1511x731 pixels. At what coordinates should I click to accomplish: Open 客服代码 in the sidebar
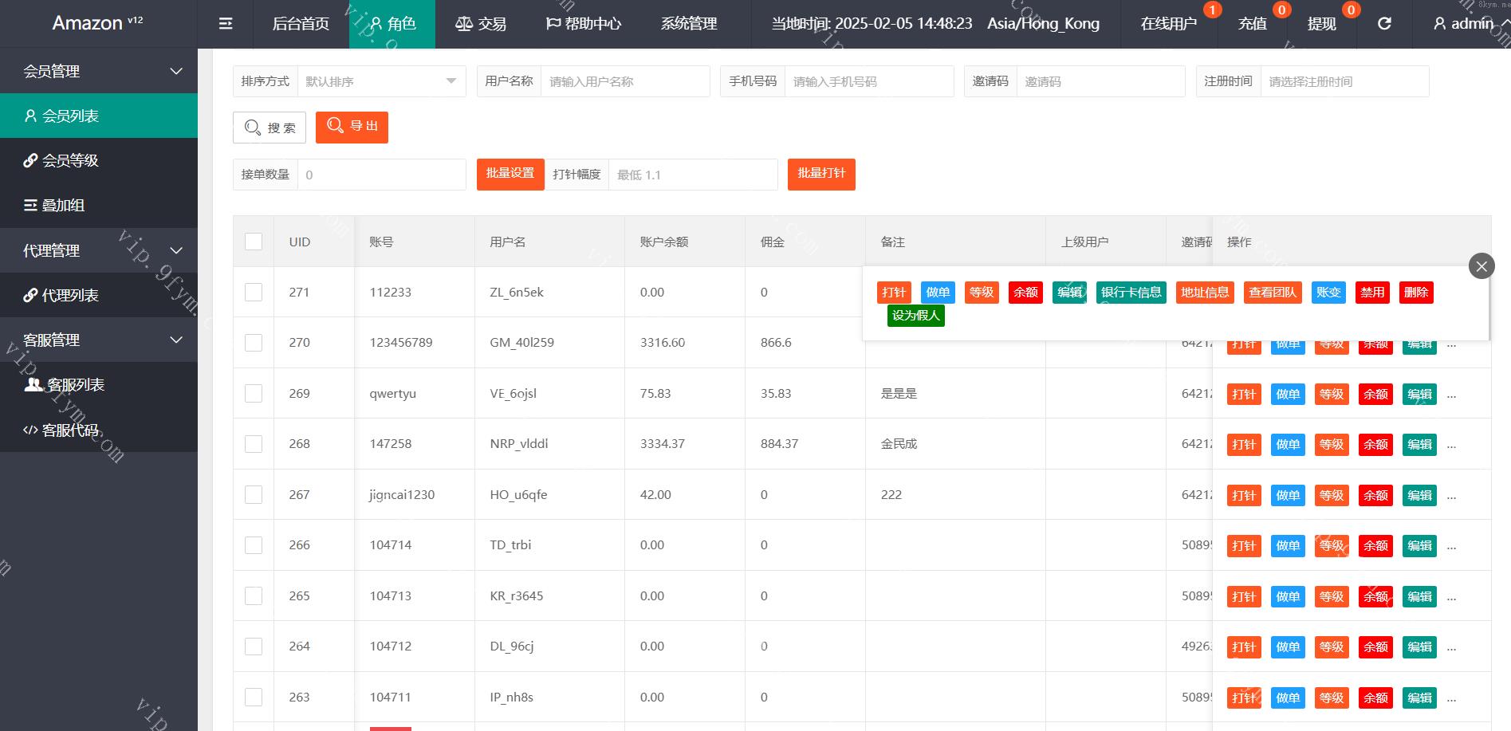(70, 430)
